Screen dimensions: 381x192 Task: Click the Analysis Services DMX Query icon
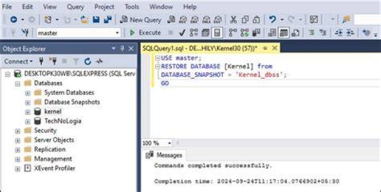click(x=195, y=20)
